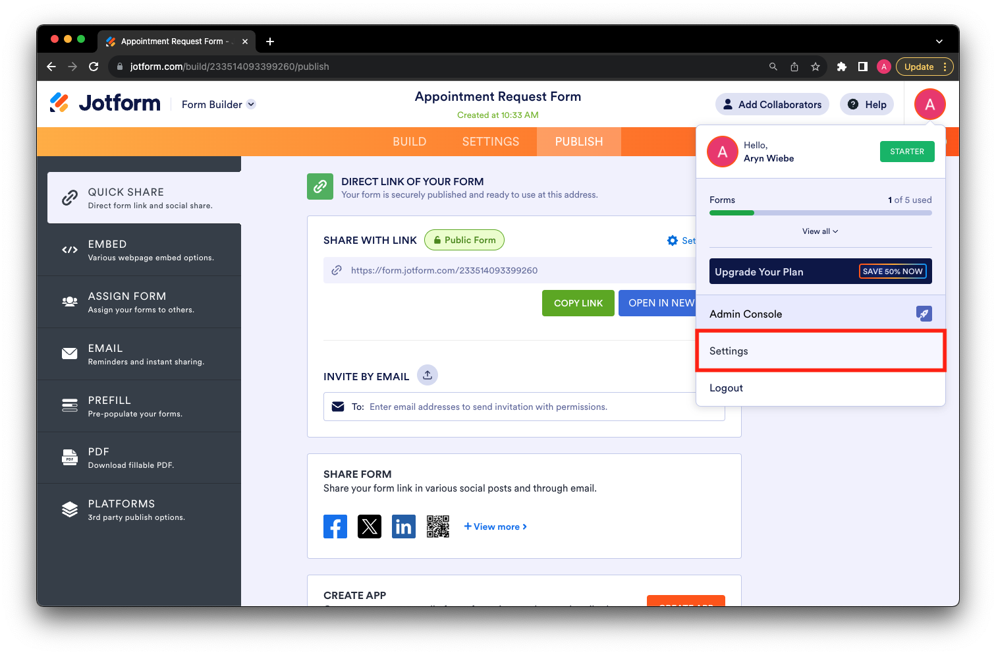The height and width of the screenshot is (655, 996).
Task: Click the LinkedIn share icon
Action: [403, 527]
